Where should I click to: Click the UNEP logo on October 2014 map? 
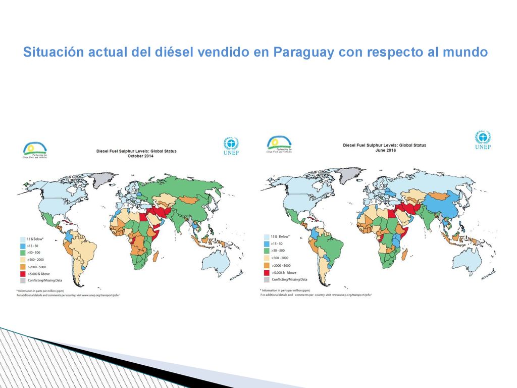tap(231, 146)
